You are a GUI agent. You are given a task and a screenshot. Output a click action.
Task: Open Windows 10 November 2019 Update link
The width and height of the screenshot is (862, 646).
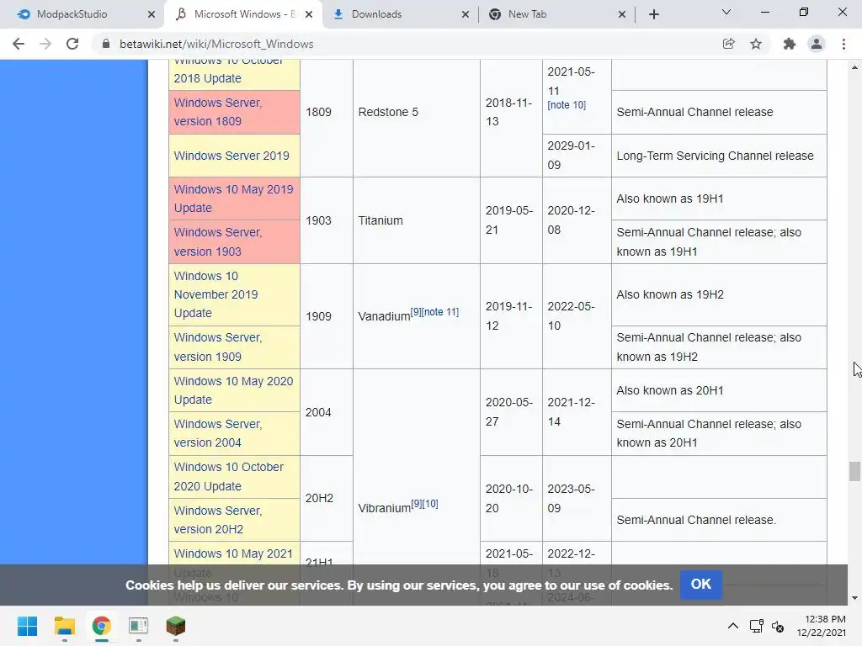[215, 294]
